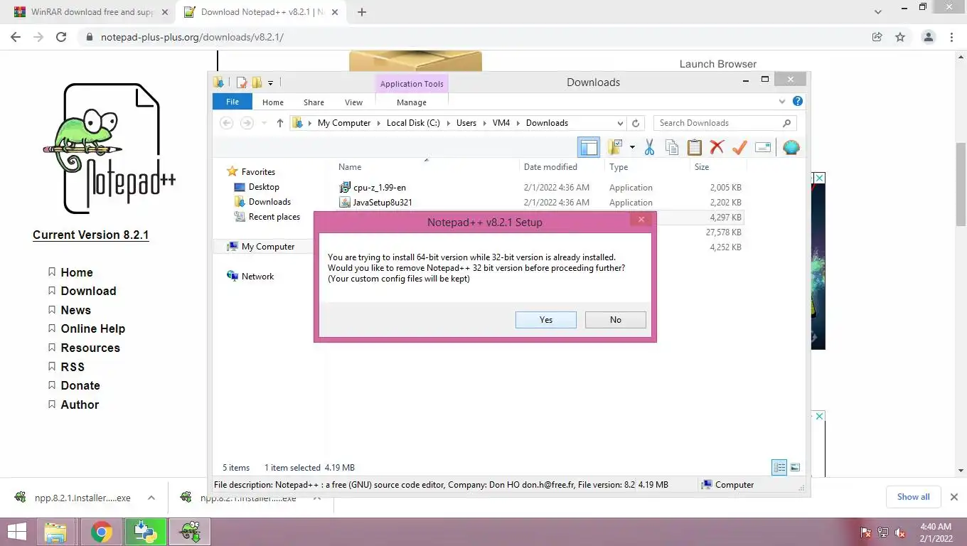Switch Explorer to details view
The image size is (967, 546).
pos(779,467)
